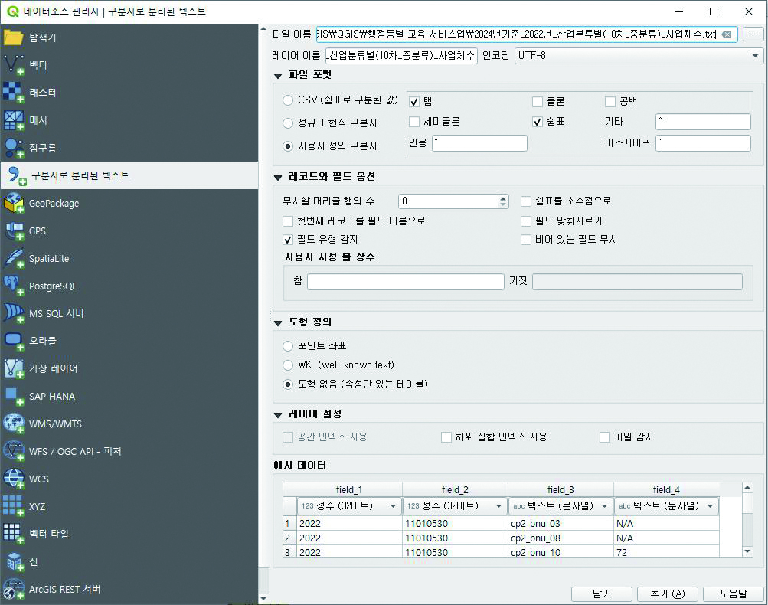
Task: Open the GeoPackage source icon
Action: point(14,203)
